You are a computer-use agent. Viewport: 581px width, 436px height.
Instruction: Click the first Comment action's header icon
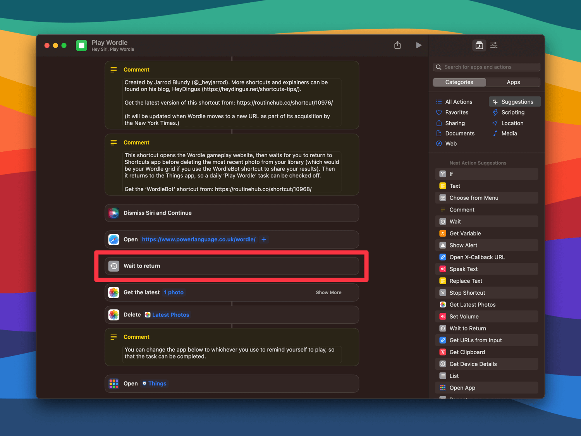point(113,70)
